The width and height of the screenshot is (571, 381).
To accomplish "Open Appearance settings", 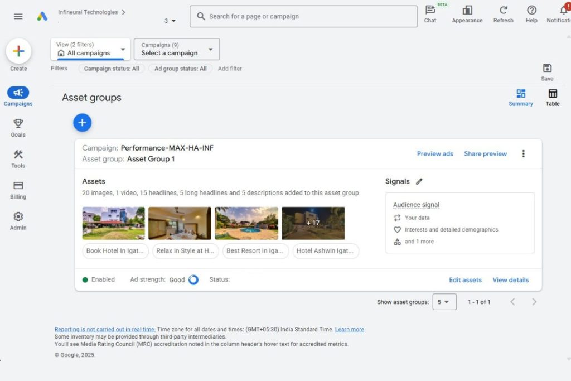I will 467,12.
